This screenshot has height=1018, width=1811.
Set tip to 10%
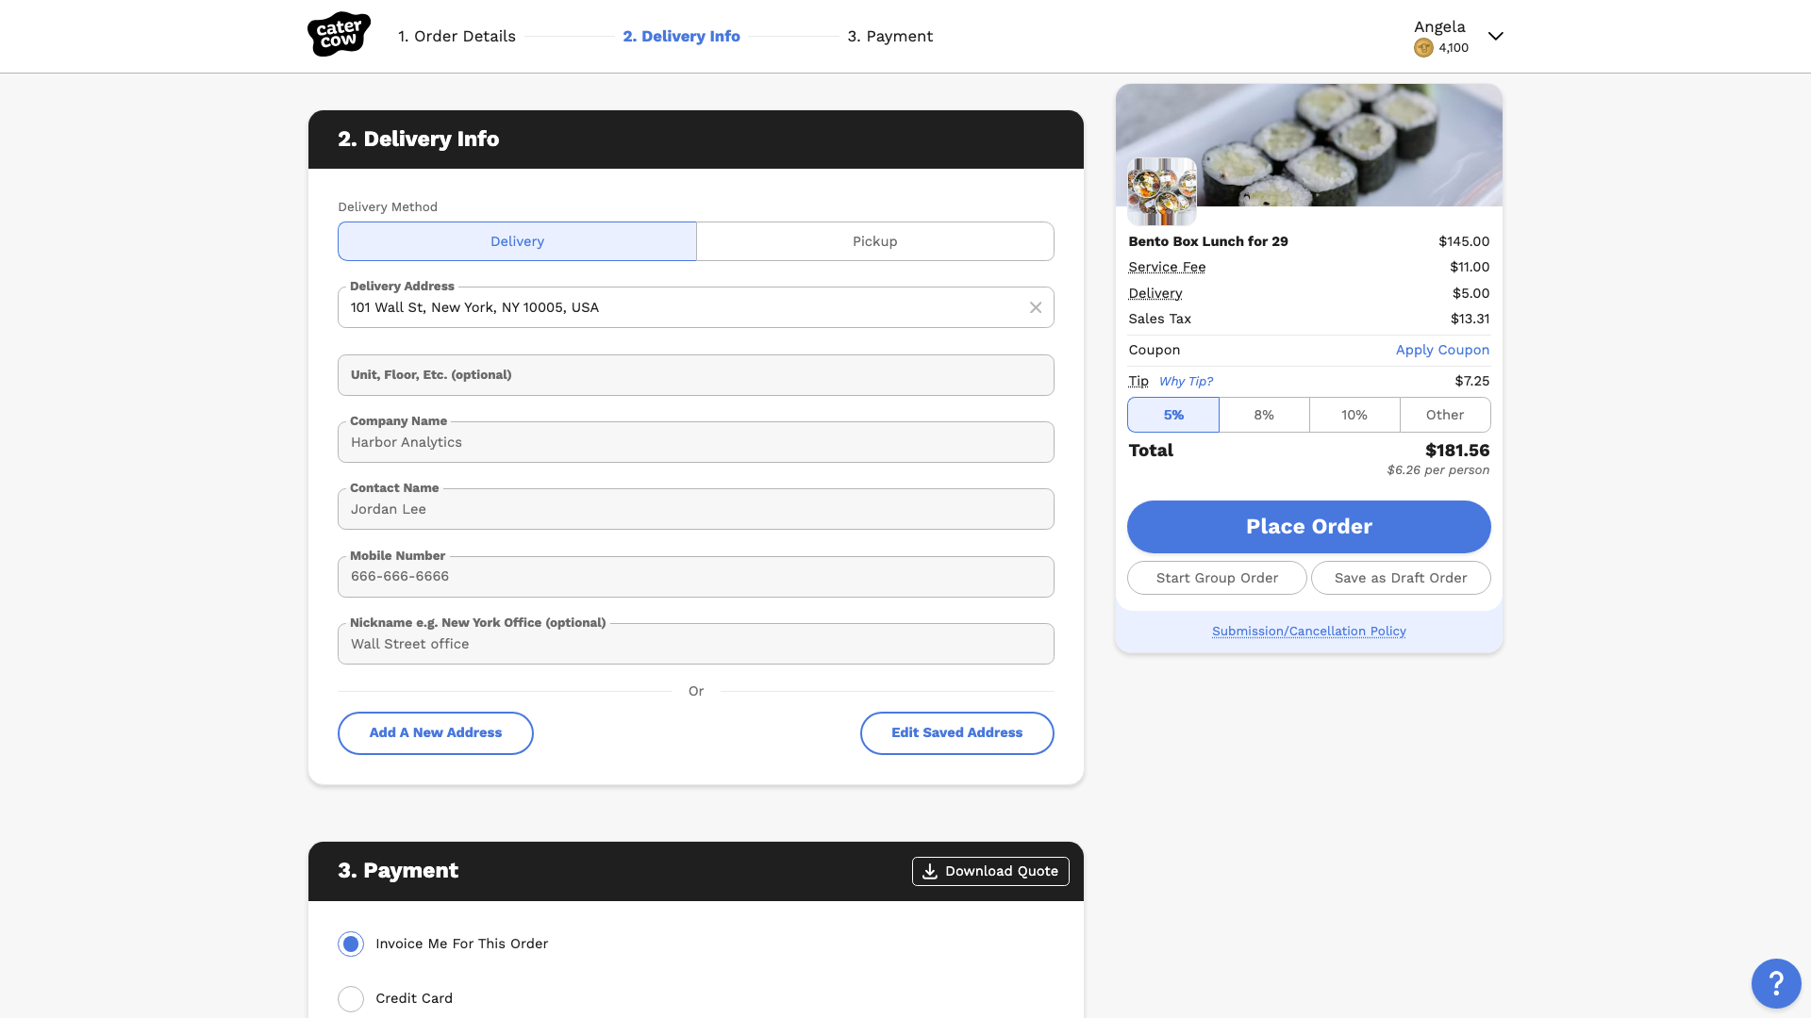pos(1354,415)
